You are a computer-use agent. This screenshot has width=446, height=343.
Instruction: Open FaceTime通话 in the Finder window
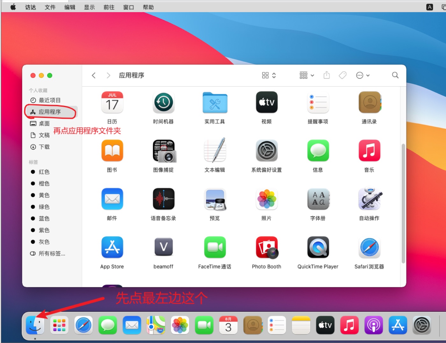(215, 247)
